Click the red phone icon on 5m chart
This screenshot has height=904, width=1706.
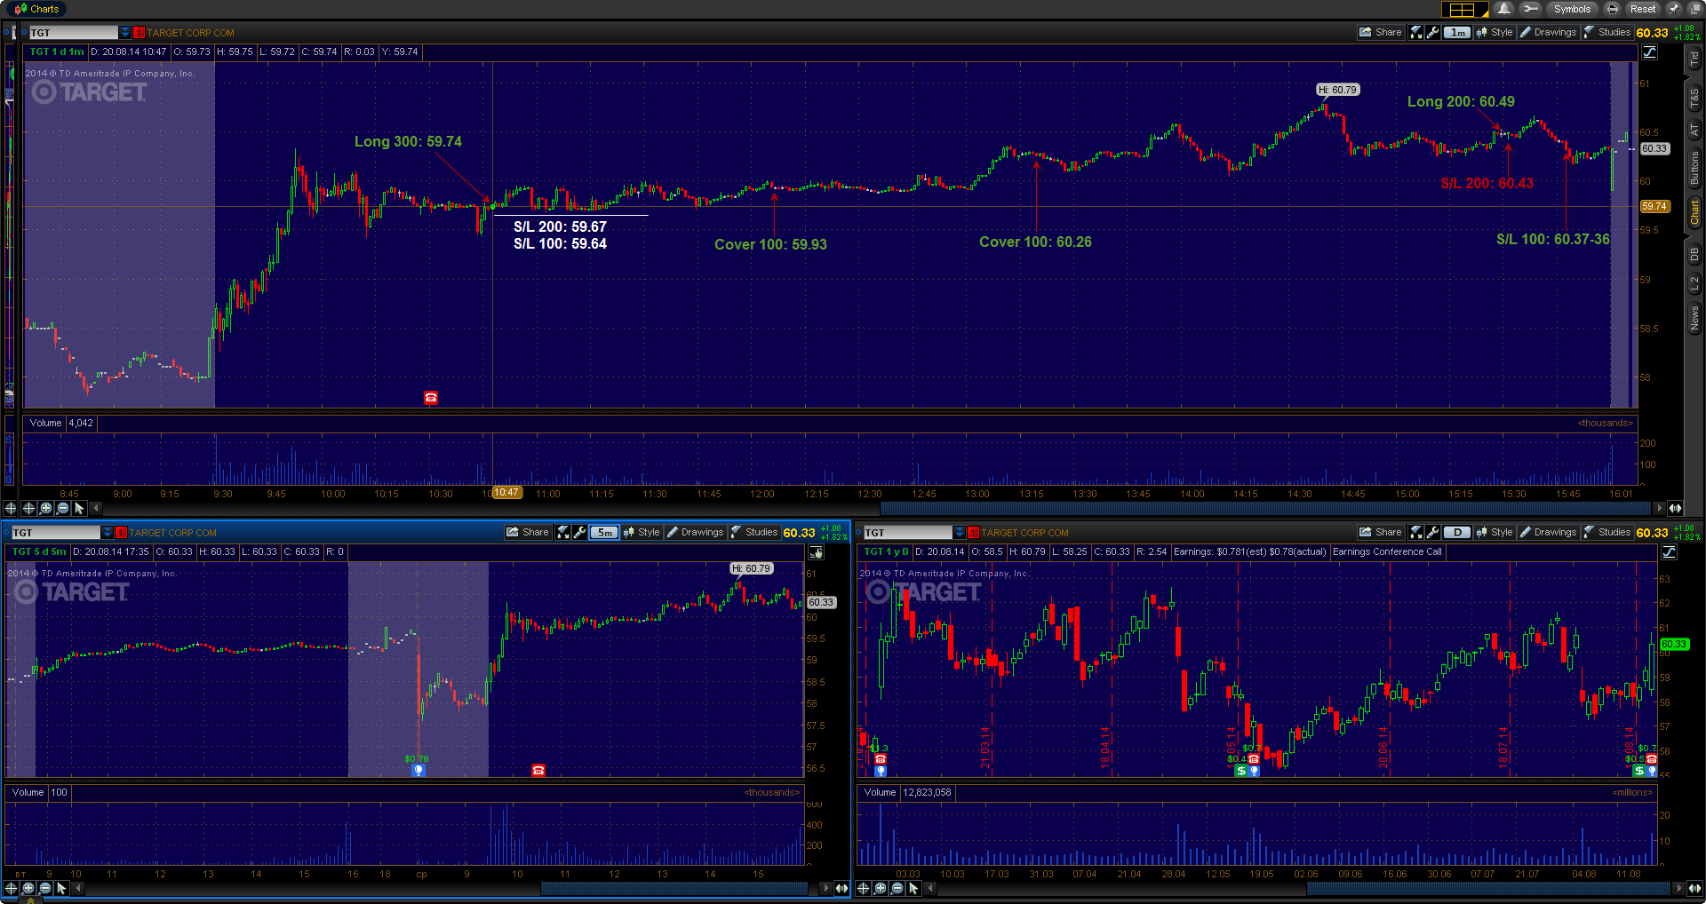[538, 770]
